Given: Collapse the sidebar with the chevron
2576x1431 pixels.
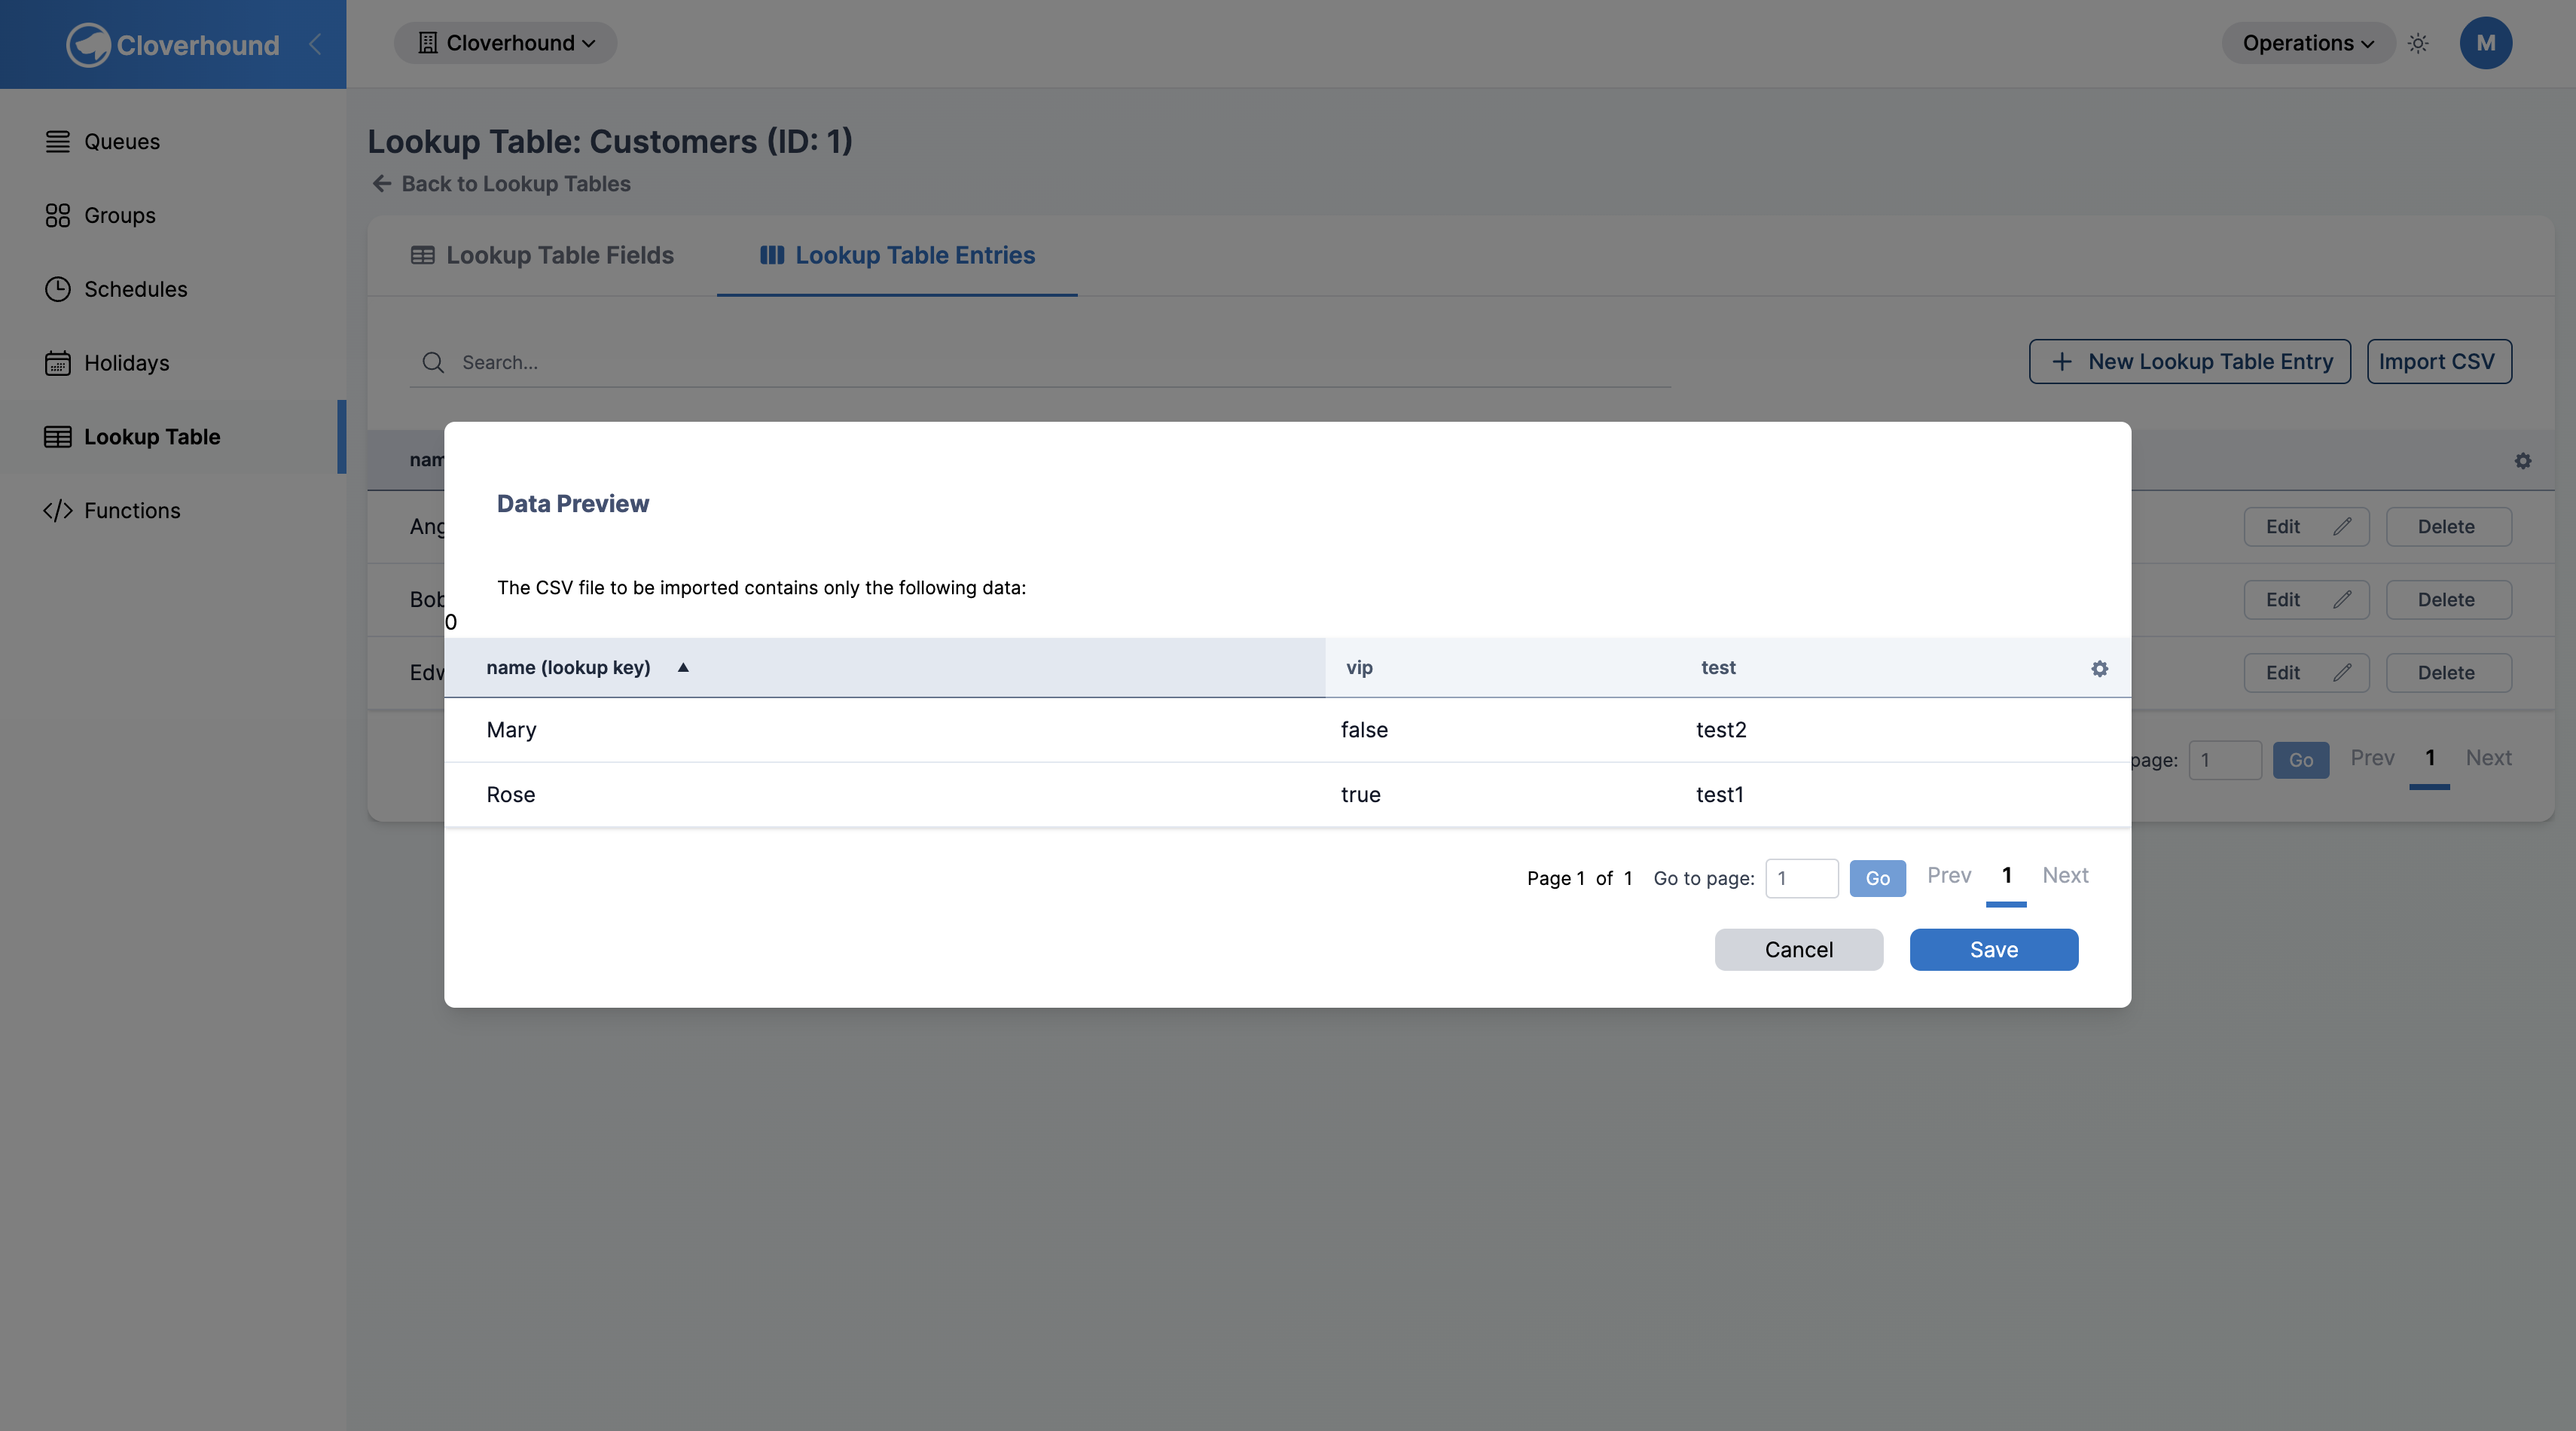Looking at the screenshot, I should [x=315, y=44].
